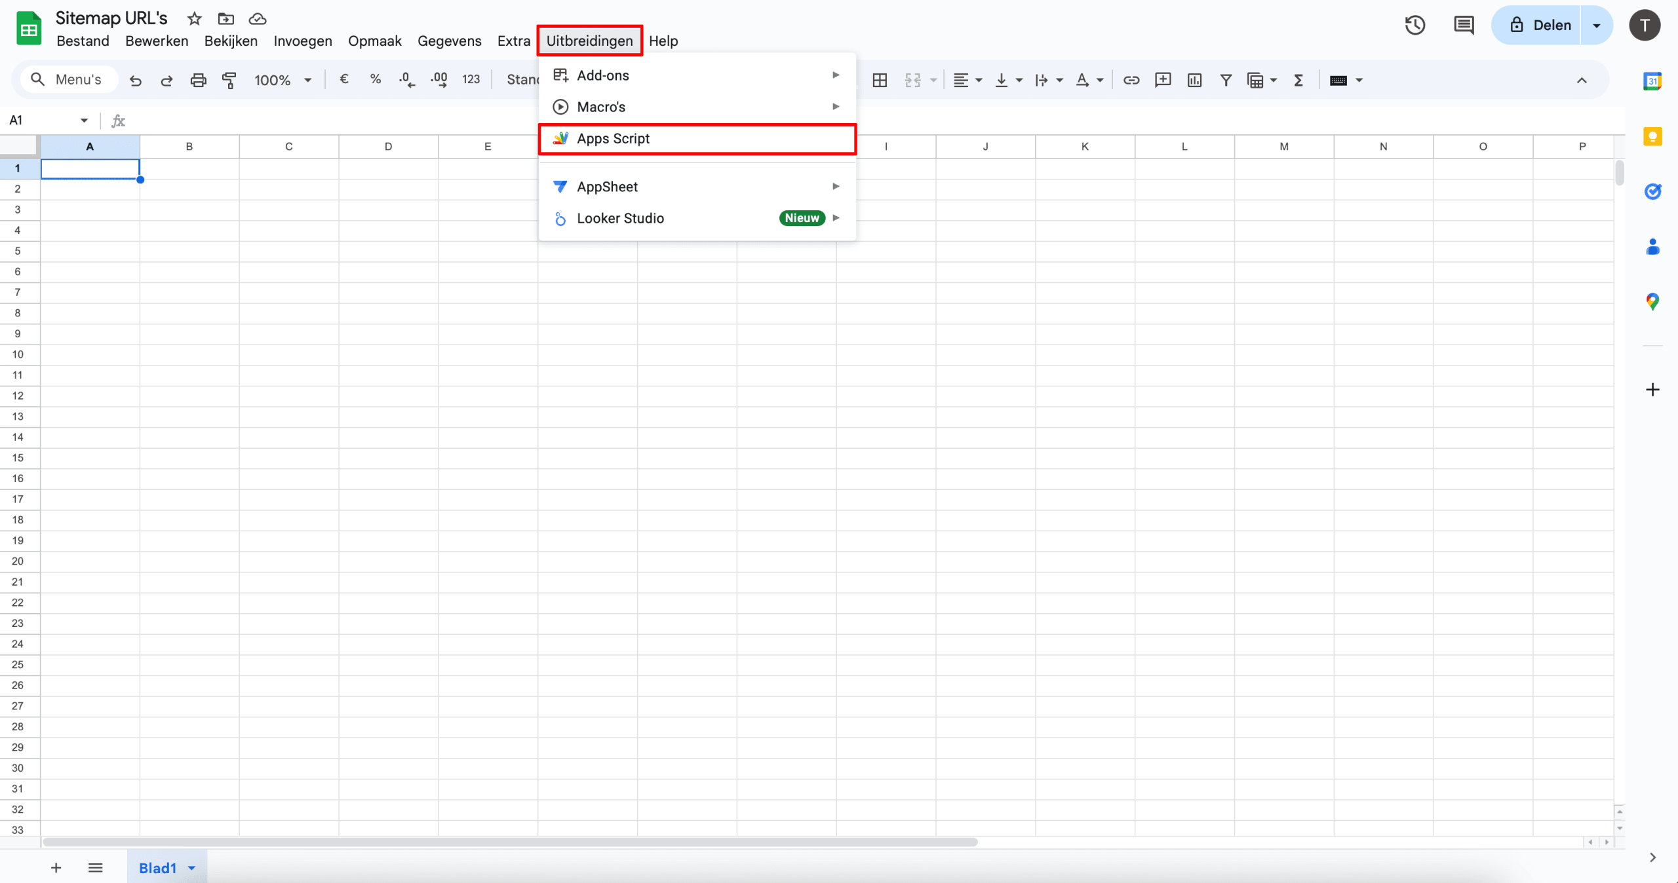Show side panel chevron at bottom right
Viewport: 1678px width, 883px height.
[1652, 857]
